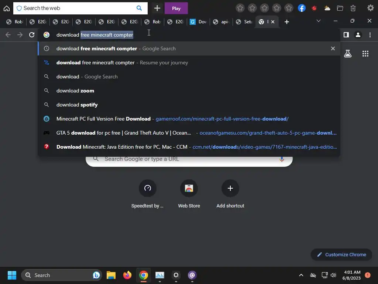Image resolution: width=378 pixels, height=284 pixels.
Task: Click the home icon in the top bar
Action: [7, 9]
